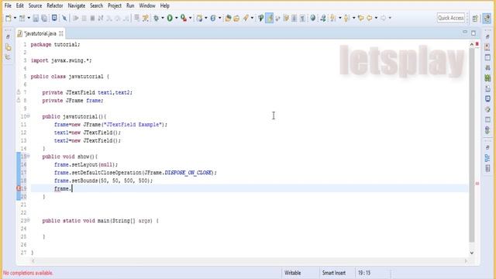Click the DISPOSE_ON_CLOSE constant in code
The width and height of the screenshot is (496, 279).
point(188,172)
